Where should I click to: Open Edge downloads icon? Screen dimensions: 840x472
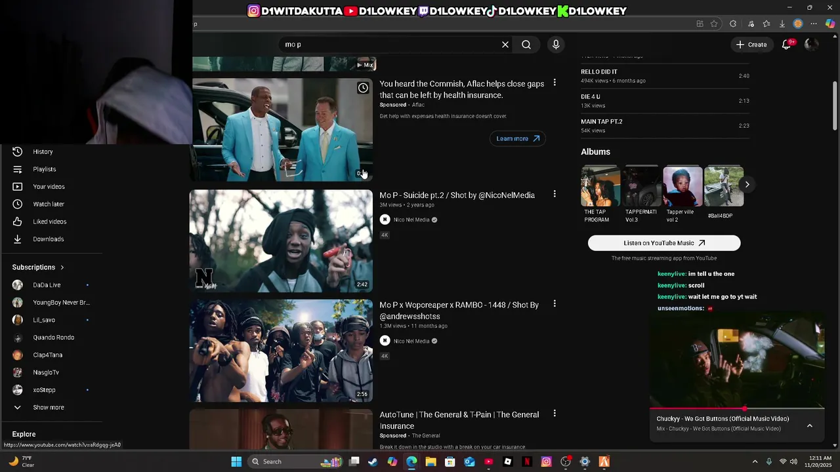pos(782,24)
